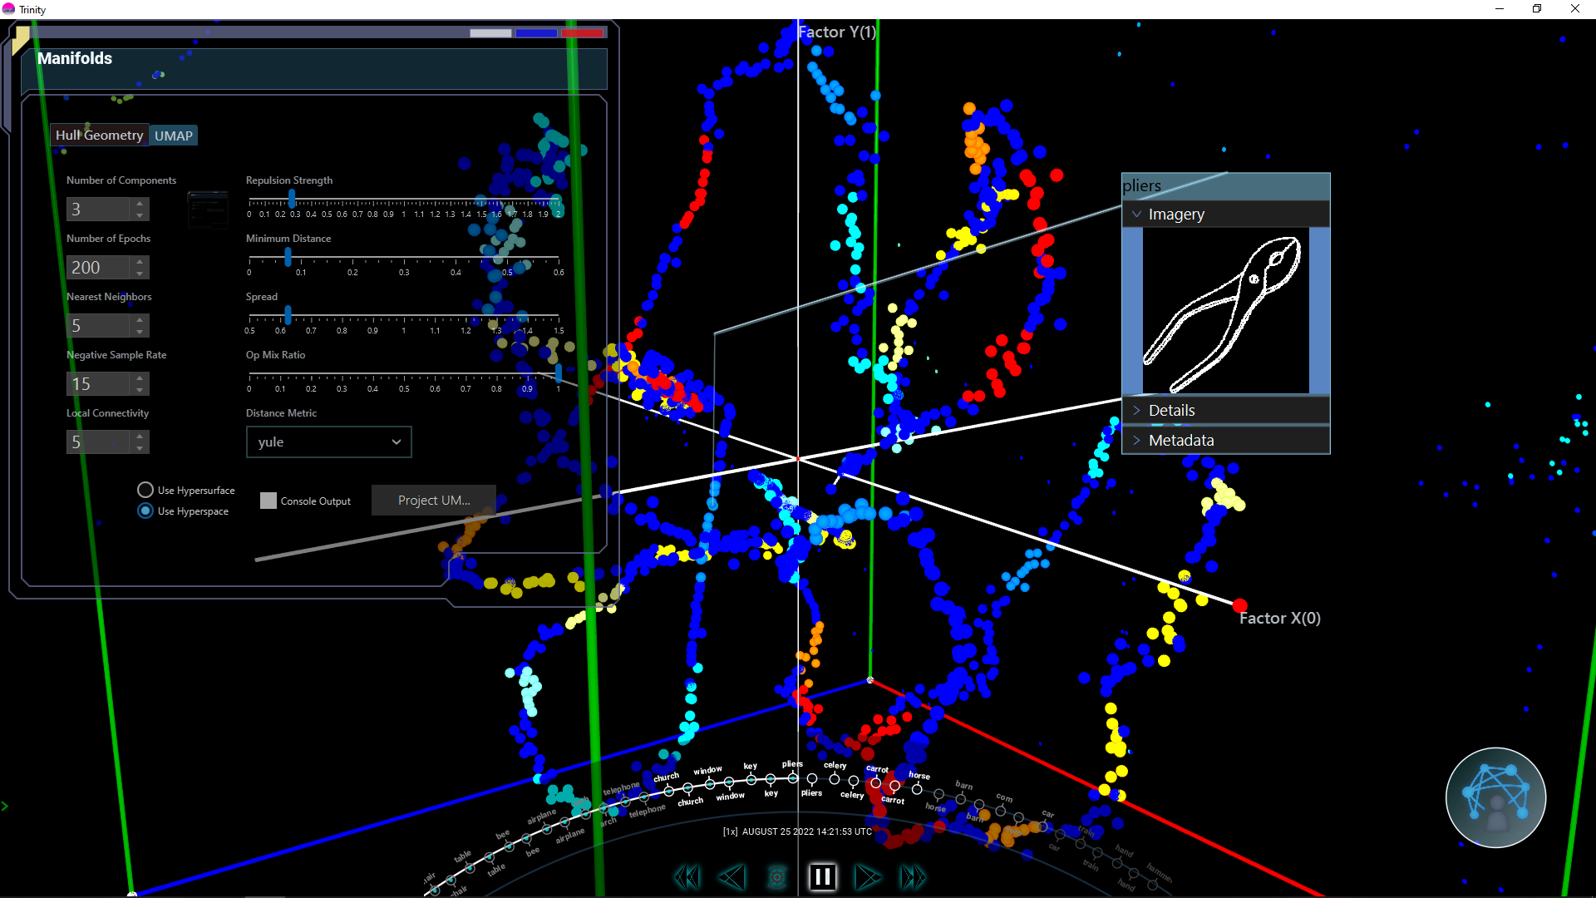
Task: Select Use Hyperspace radio button
Action: click(x=145, y=511)
